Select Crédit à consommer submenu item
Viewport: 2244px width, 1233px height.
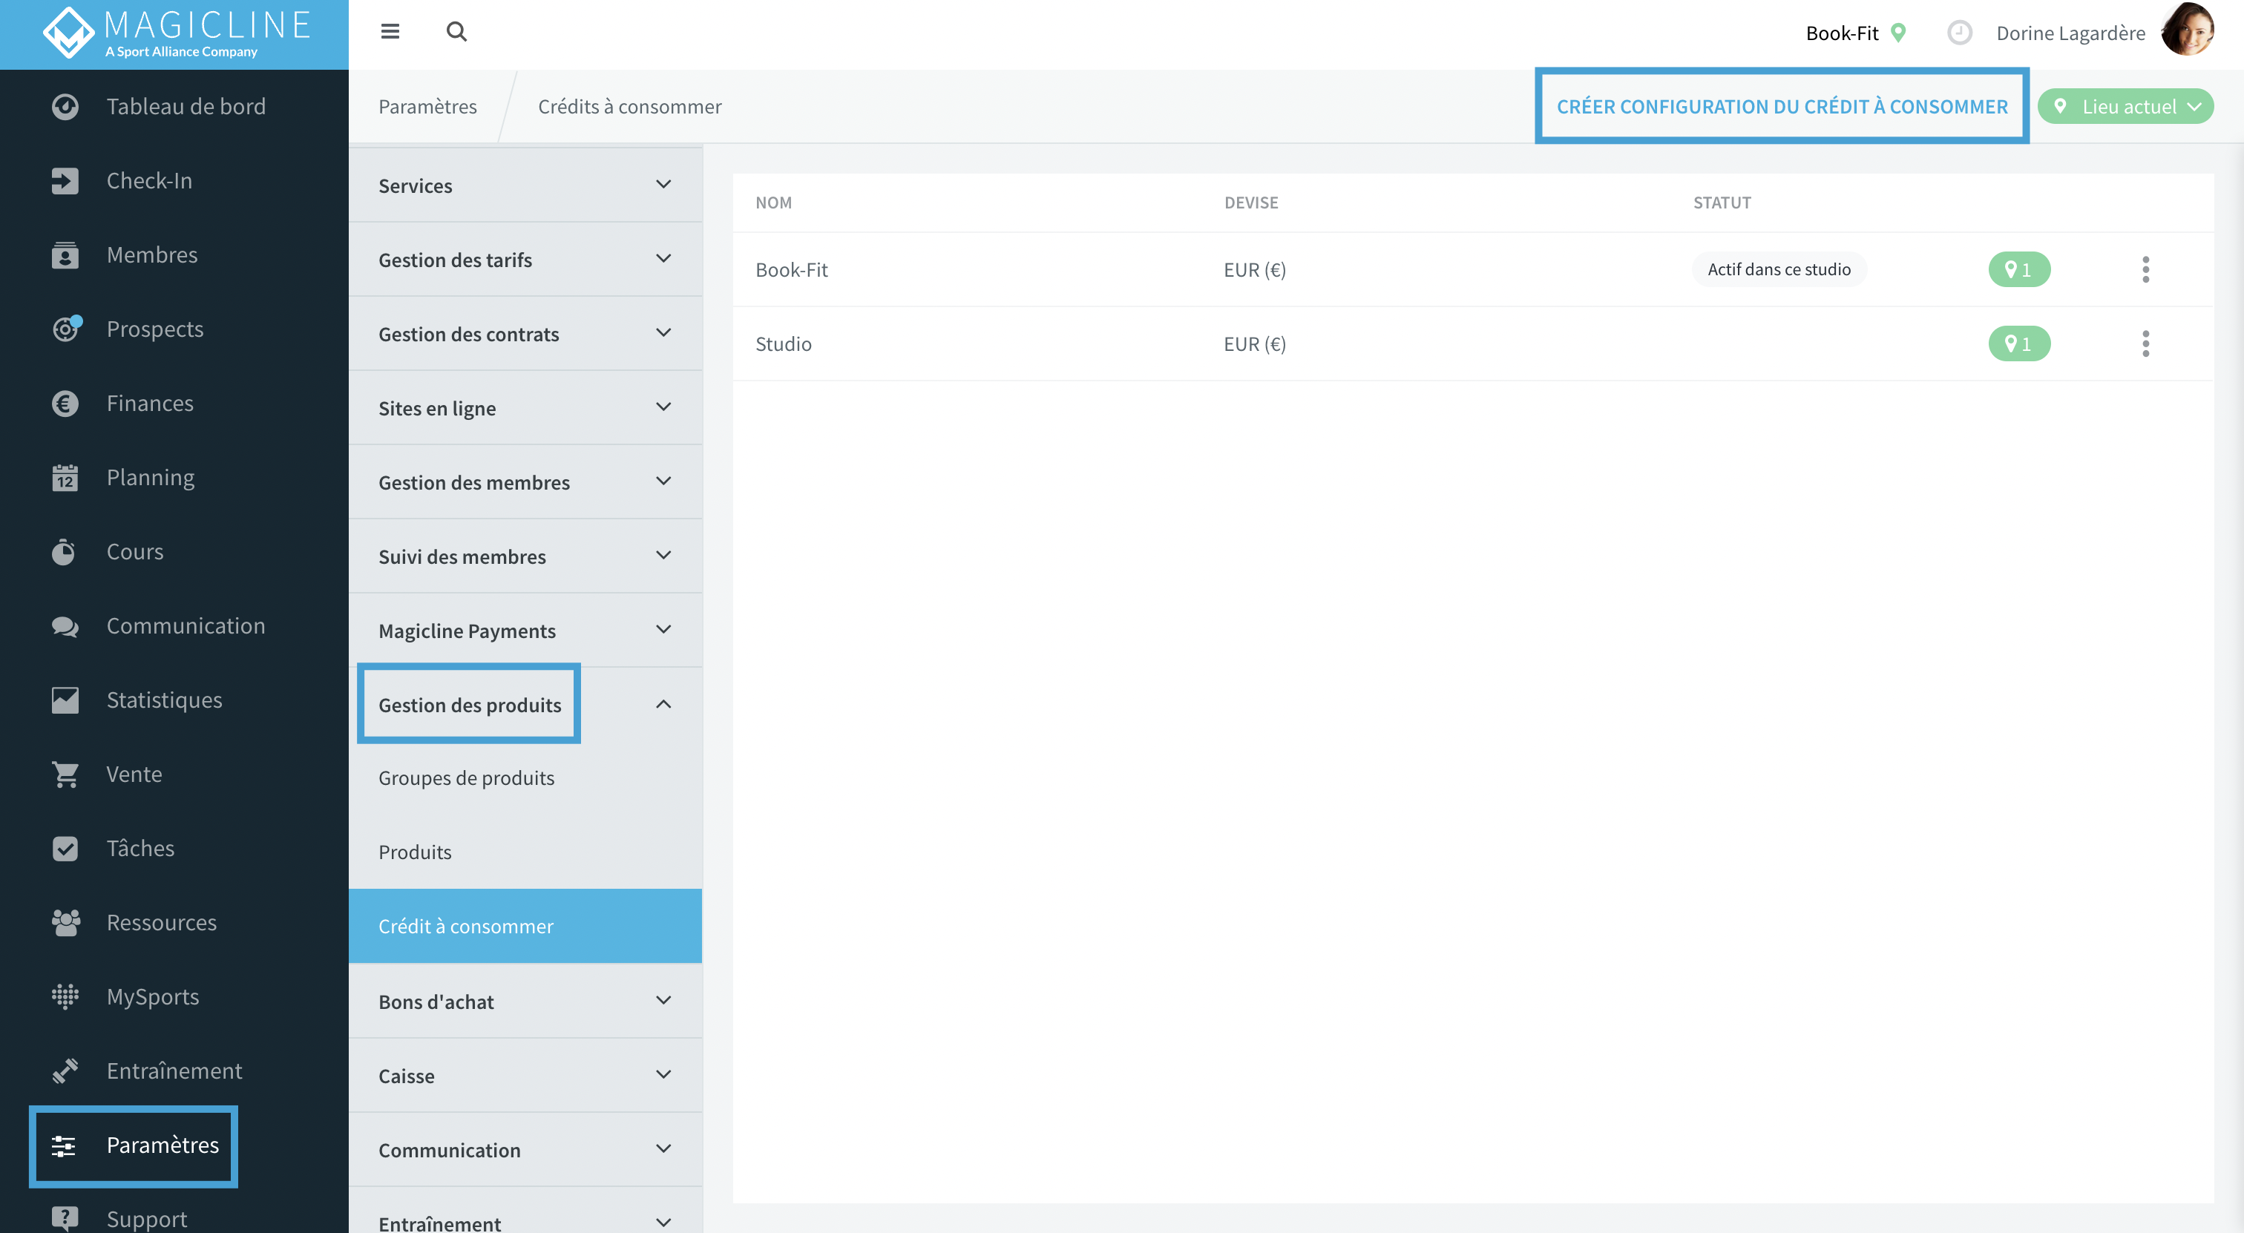tap(525, 926)
